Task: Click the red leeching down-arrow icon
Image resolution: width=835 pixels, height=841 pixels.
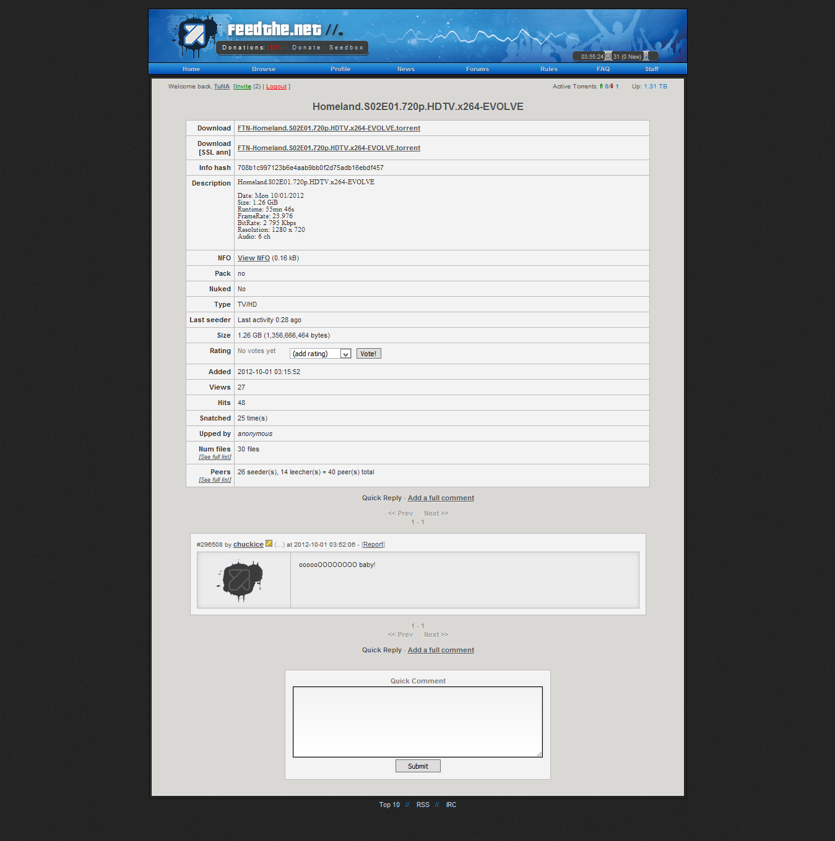Action: click(x=612, y=86)
